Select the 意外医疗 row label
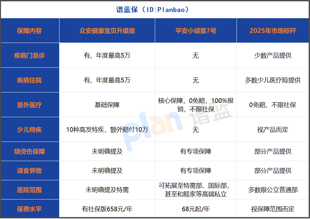The height and width of the screenshot is (219, 310). coord(31,105)
